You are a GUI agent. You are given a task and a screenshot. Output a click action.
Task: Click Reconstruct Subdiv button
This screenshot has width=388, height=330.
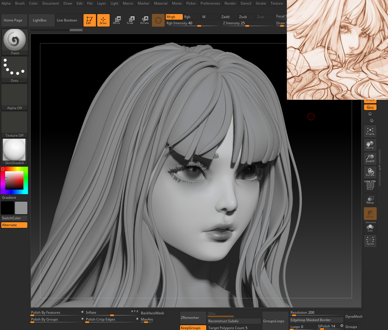pyautogui.click(x=234, y=321)
